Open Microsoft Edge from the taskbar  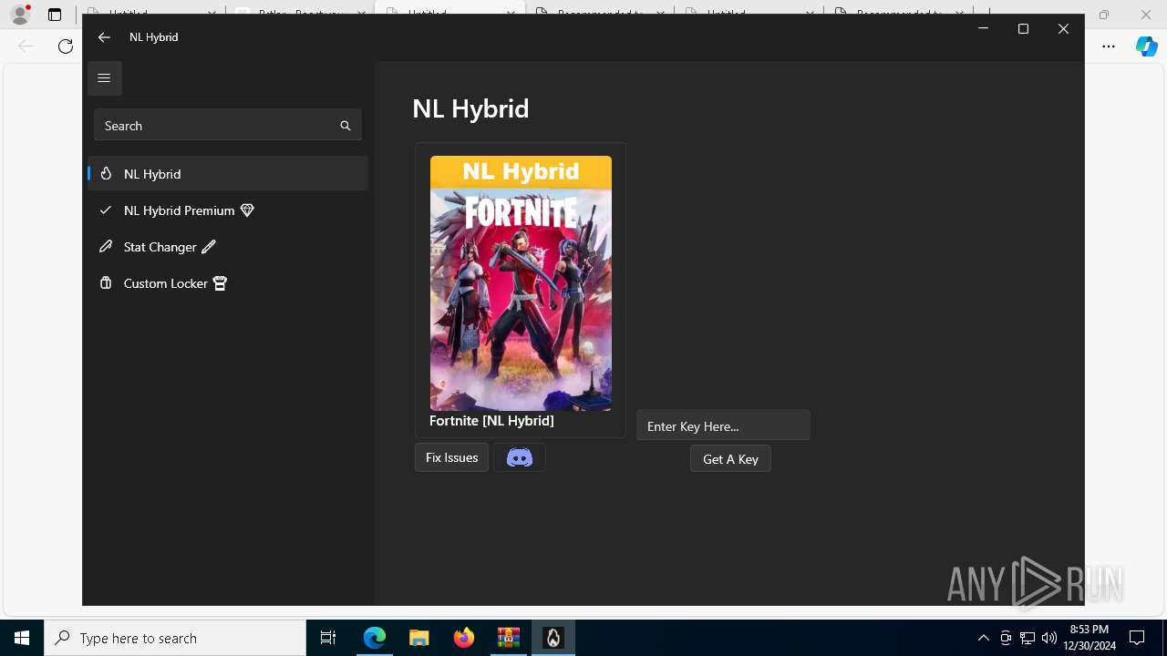click(x=375, y=638)
